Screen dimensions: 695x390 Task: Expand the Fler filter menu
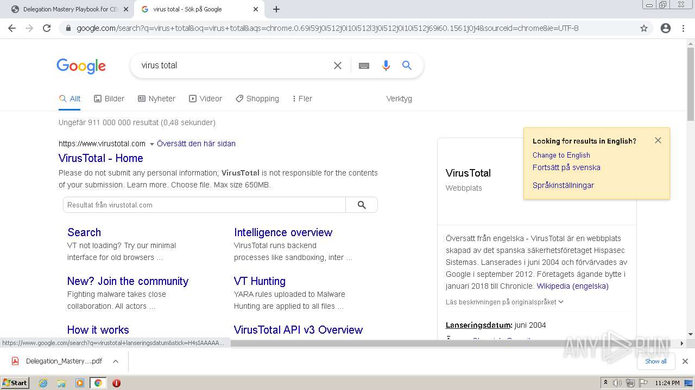(x=302, y=99)
